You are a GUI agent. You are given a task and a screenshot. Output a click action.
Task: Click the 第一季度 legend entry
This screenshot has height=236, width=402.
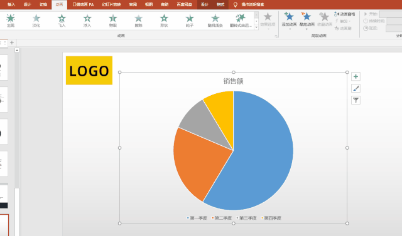pyautogui.click(x=197, y=218)
